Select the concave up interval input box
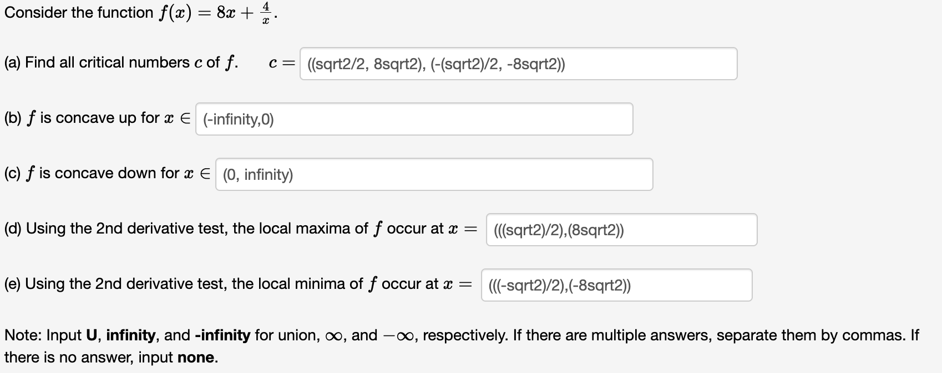The image size is (942, 373). click(413, 118)
